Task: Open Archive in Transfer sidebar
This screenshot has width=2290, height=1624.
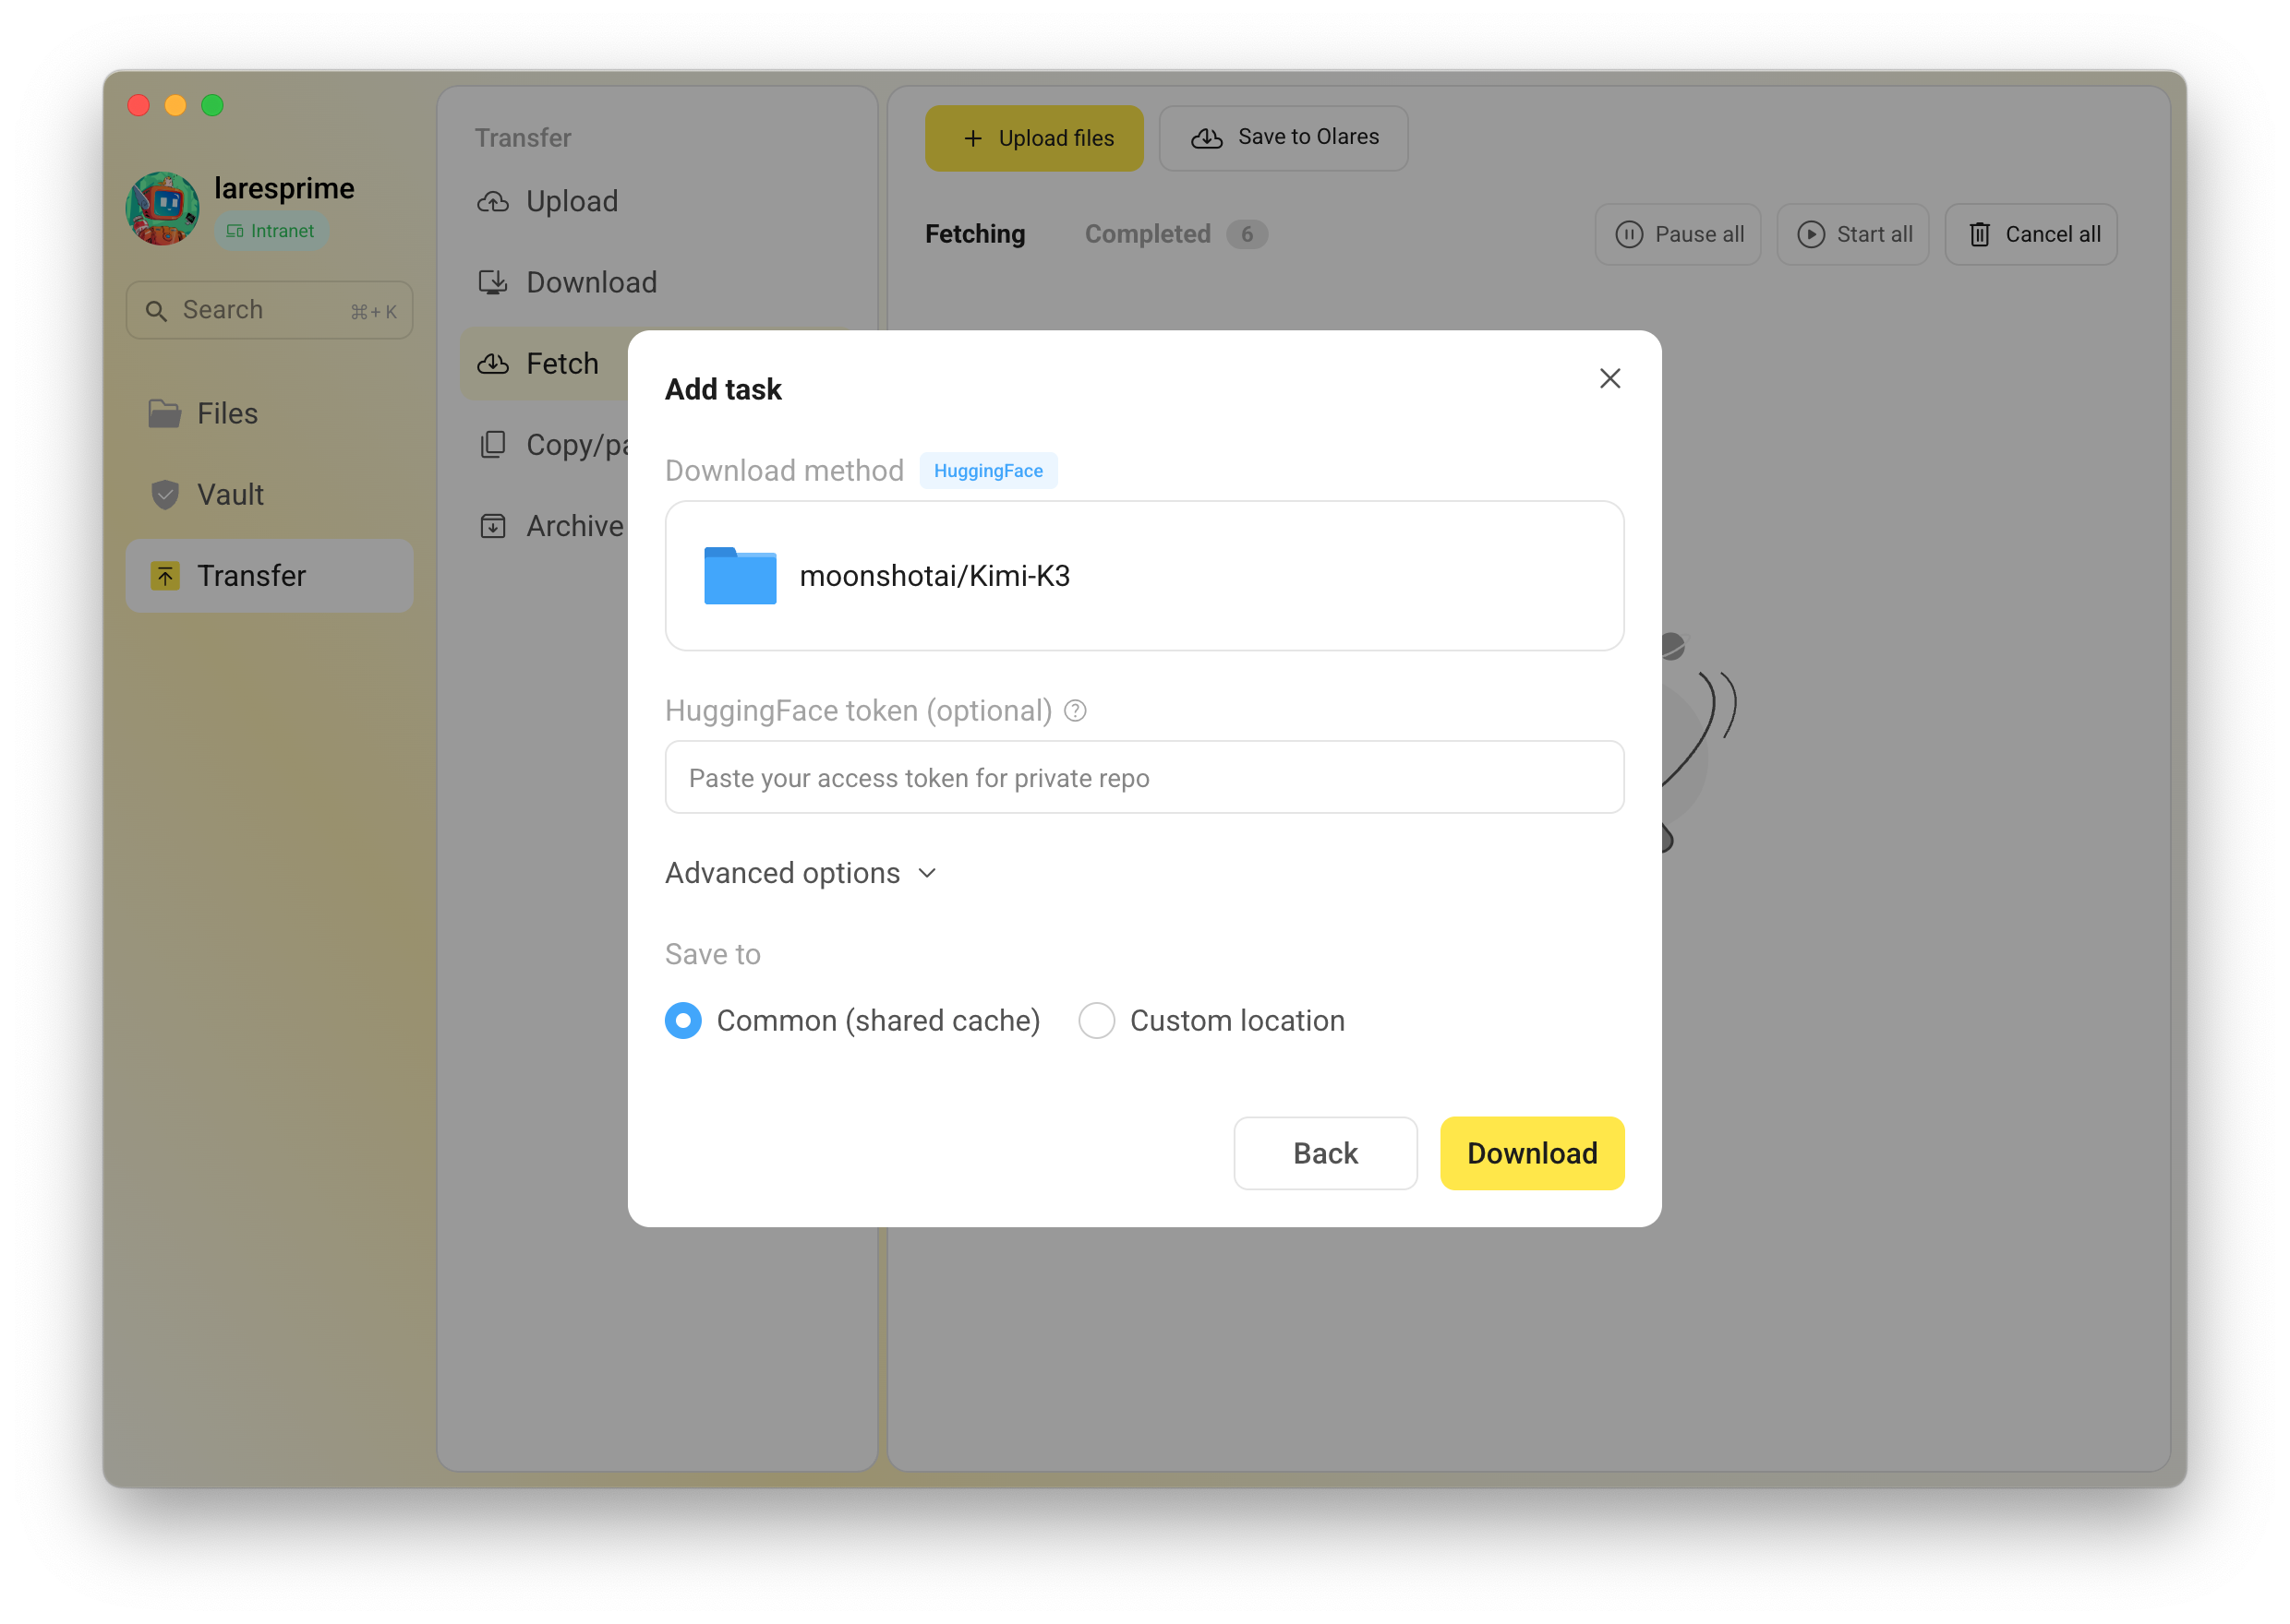Action: pyautogui.click(x=543, y=525)
